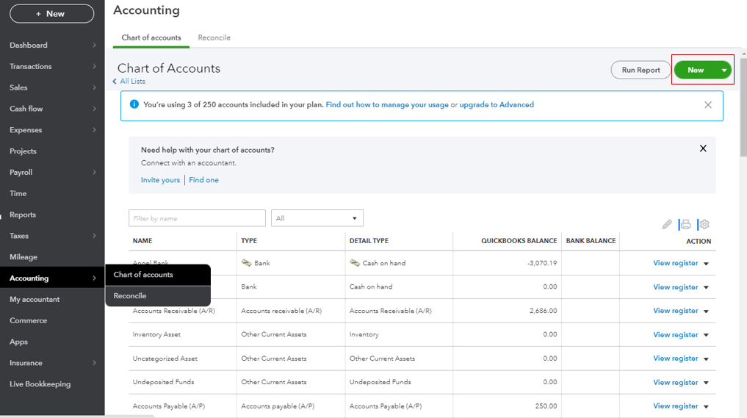Click the pencil batch edit icon
Image resolution: width=747 pixels, height=418 pixels.
point(667,225)
